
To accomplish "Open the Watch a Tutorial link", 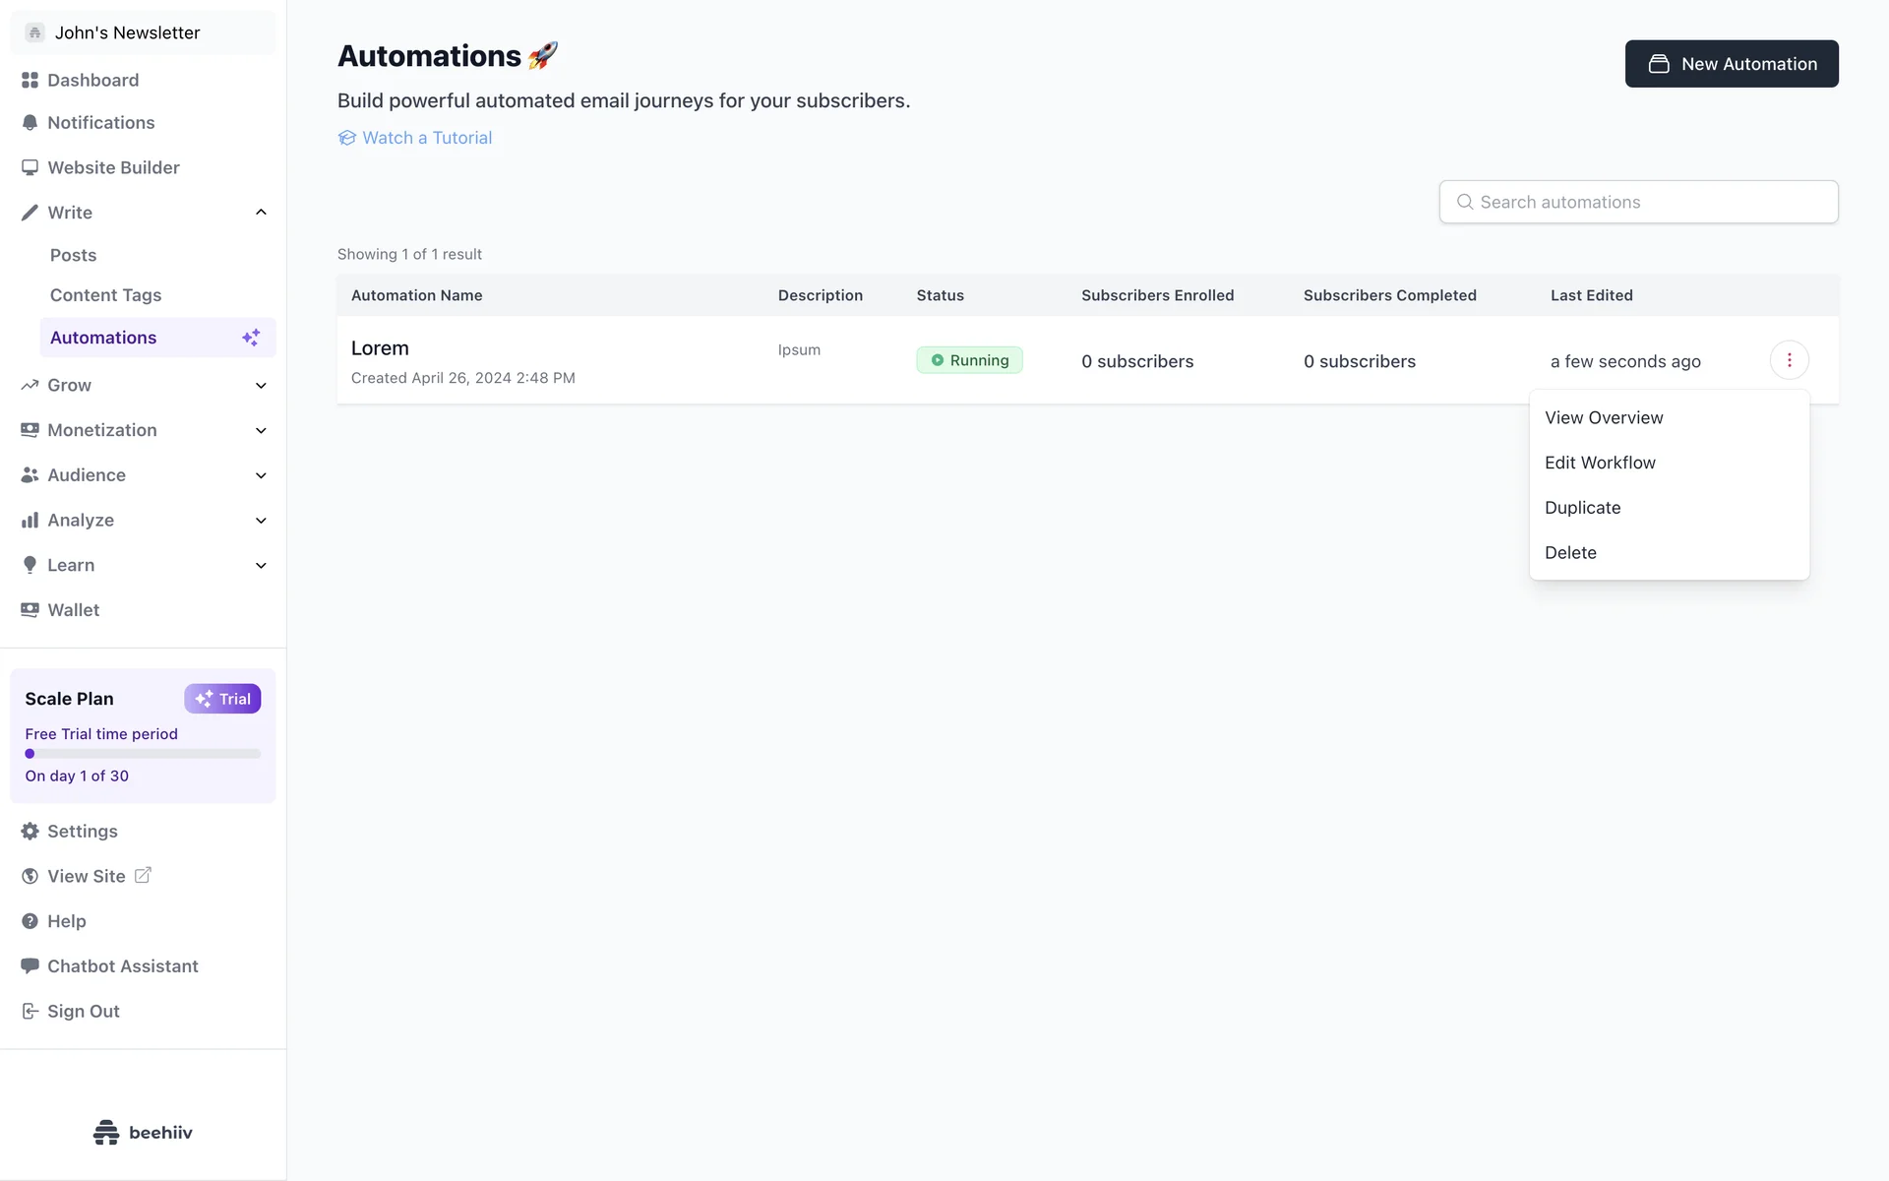I will pos(426,138).
